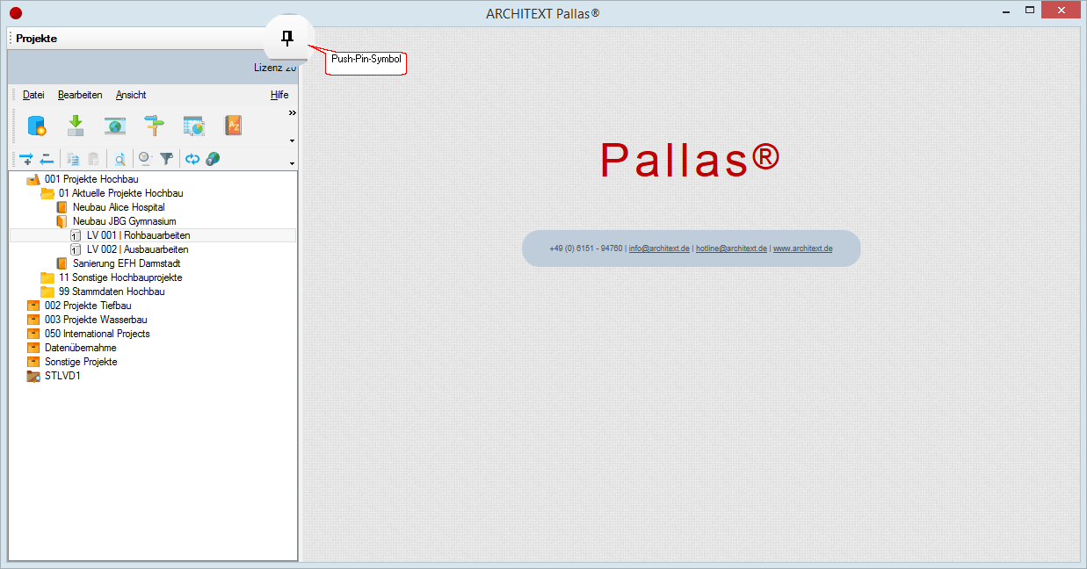Toggle the push-pin on the Projekte panel
Image resolution: width=1087 pixels, height=569 pixels.
(286, 38)
